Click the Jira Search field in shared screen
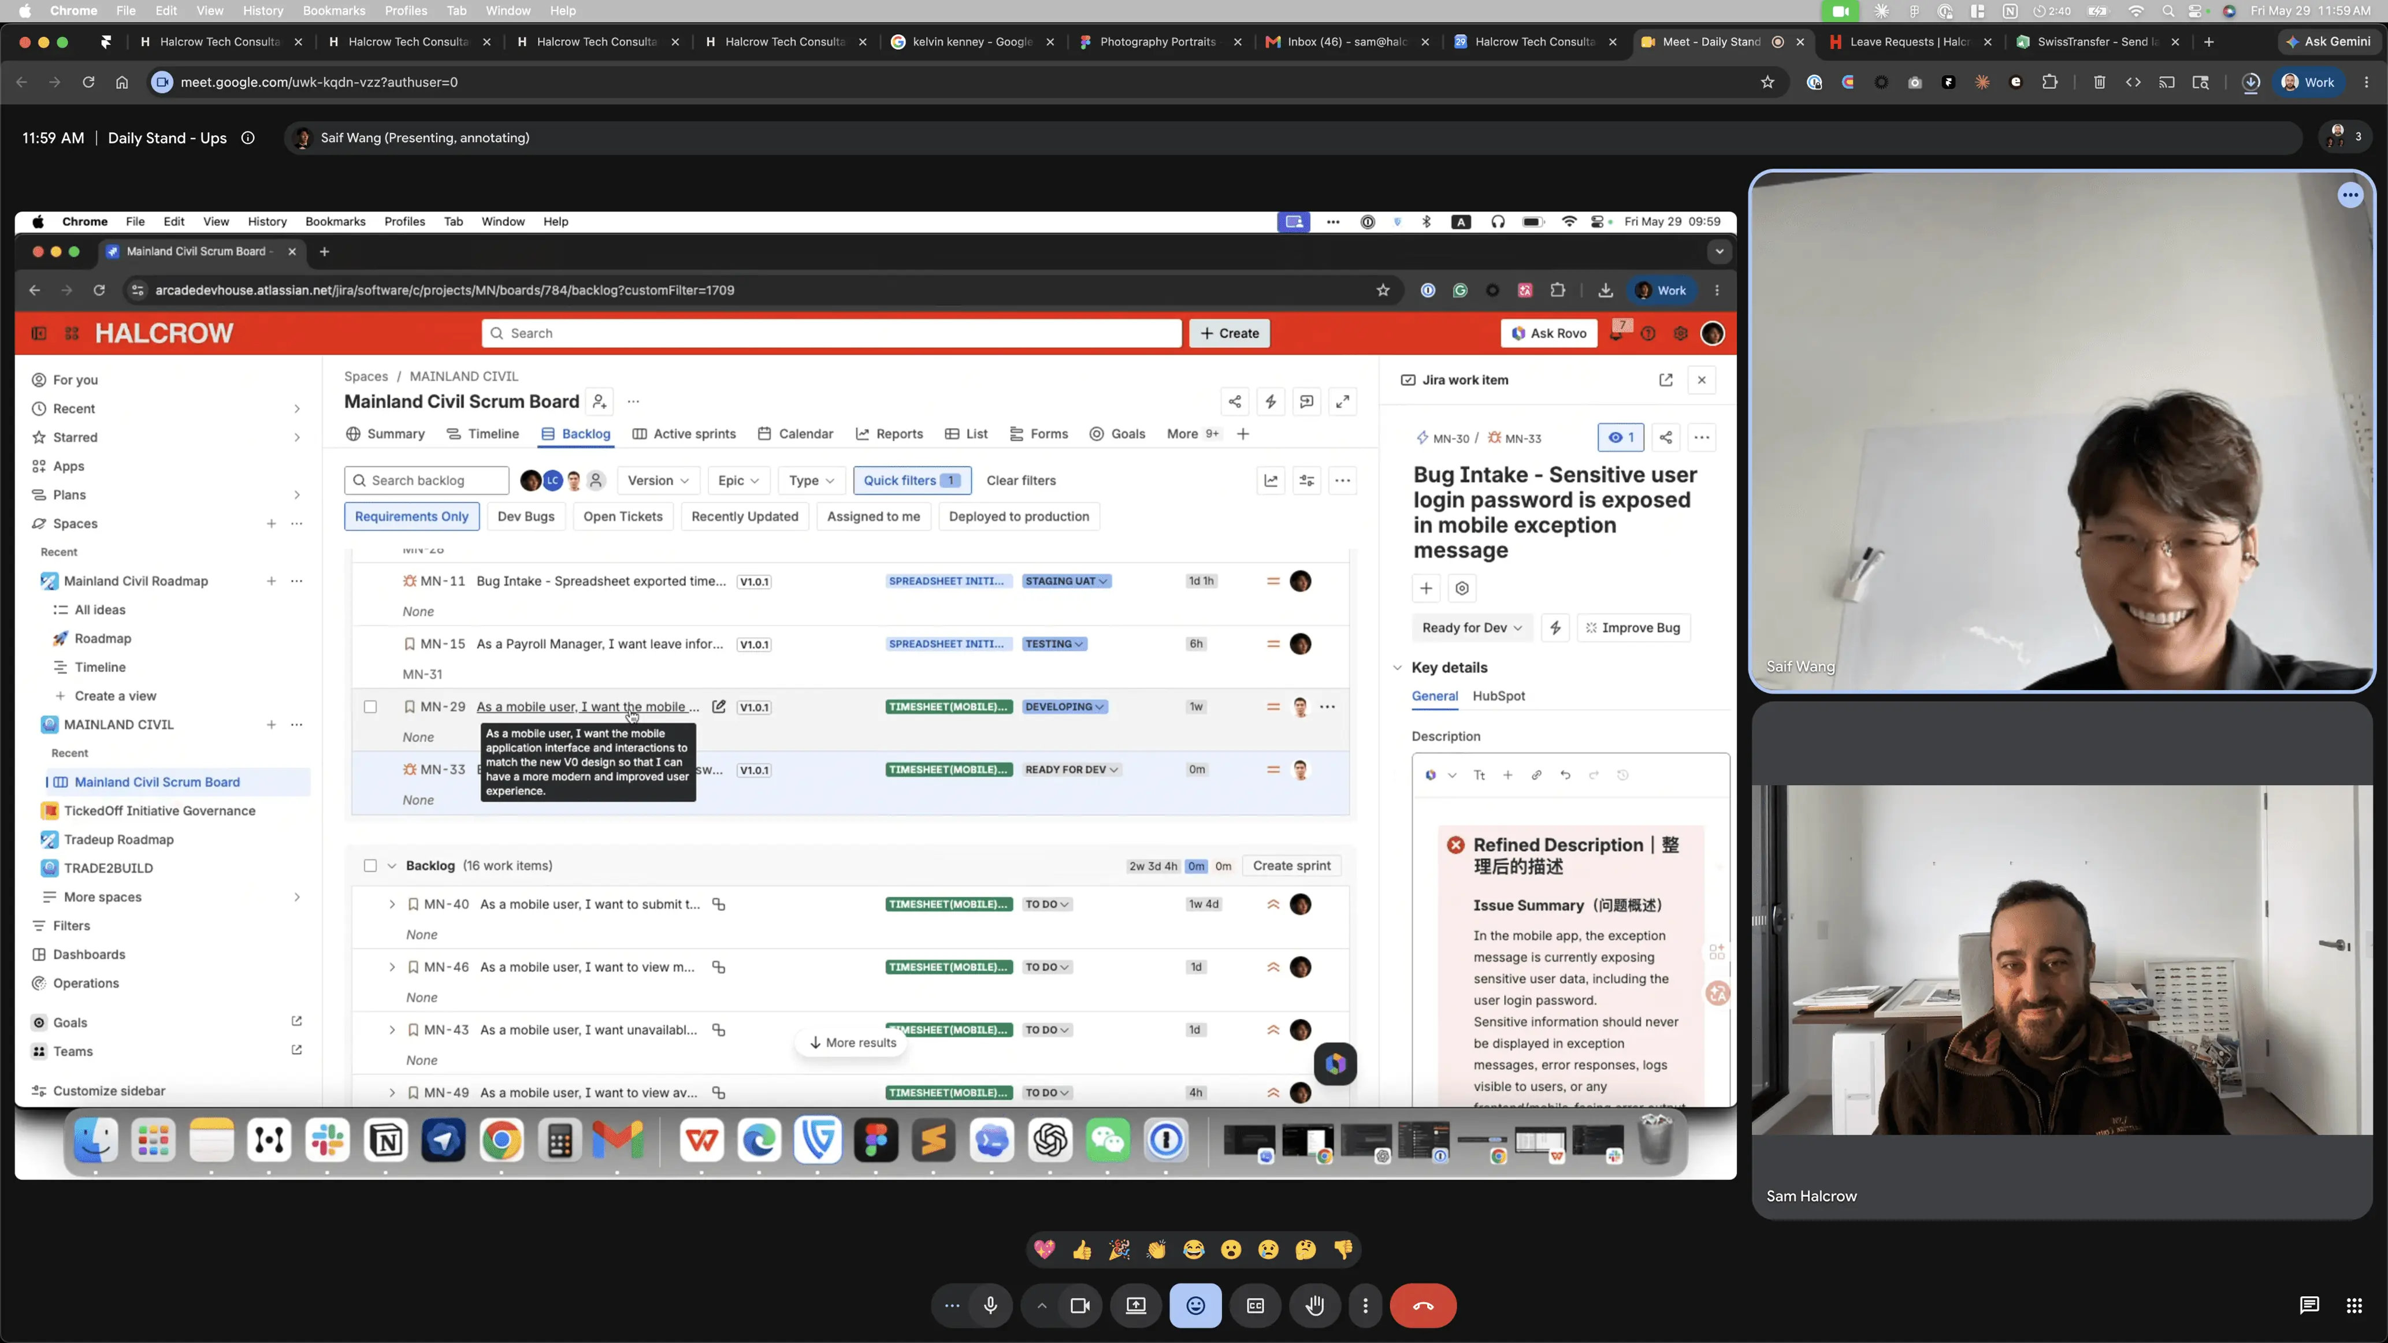2388x1343 pixels. click(831, 334)
